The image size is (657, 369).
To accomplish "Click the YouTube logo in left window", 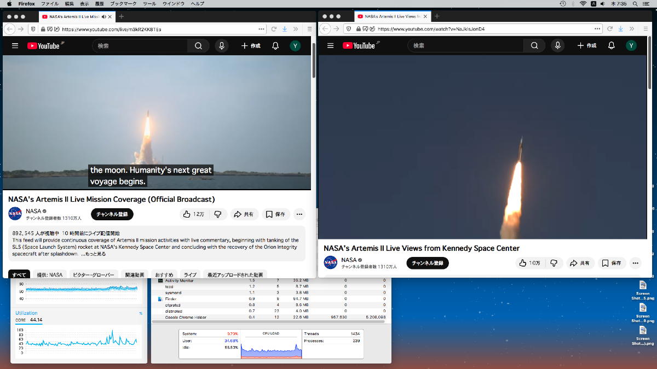I will [45, 45].
